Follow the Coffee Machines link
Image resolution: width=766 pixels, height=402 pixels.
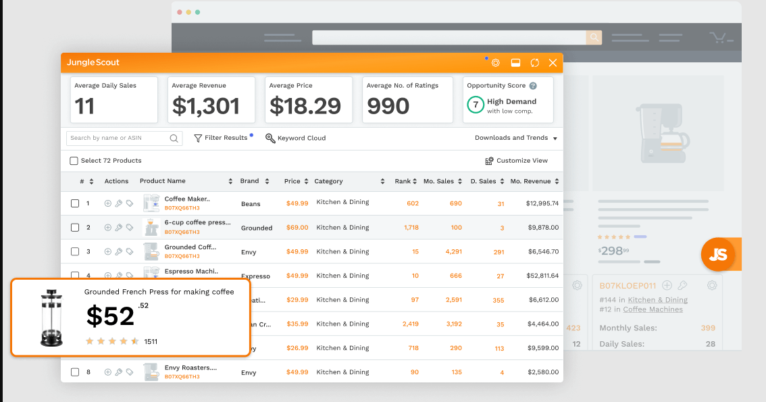(x=653, y=309)
